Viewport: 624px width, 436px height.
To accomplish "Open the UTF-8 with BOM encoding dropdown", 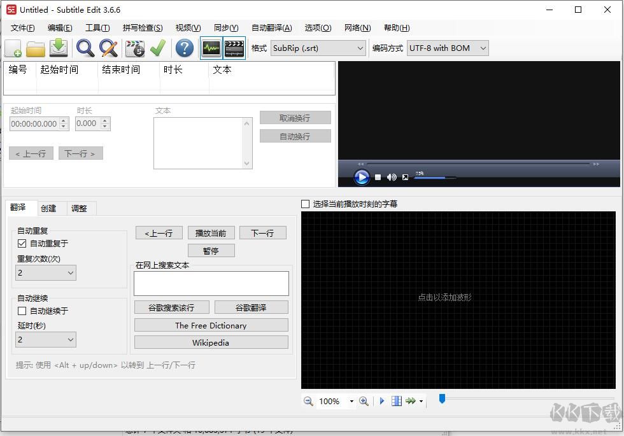I will [x=483, y=48].
